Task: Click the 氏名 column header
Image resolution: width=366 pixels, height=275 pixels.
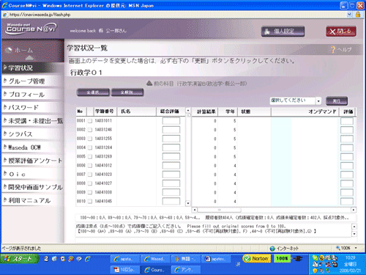Action: point(137,111)
